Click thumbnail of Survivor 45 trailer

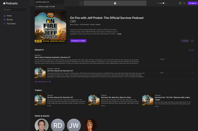pos(148,100)
